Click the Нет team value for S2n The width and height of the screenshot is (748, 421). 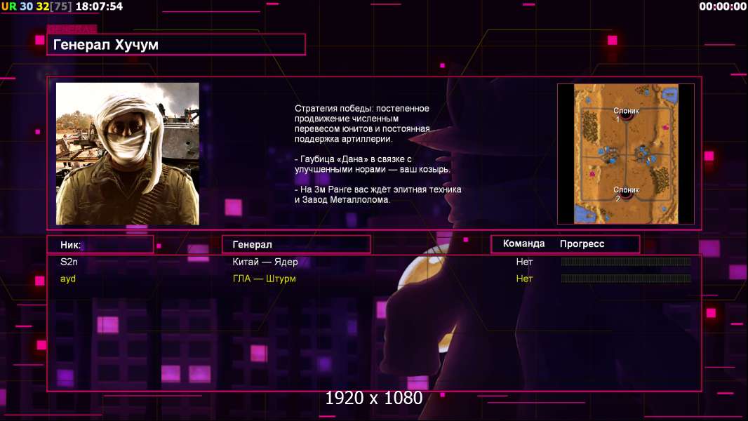click(524, 262)
